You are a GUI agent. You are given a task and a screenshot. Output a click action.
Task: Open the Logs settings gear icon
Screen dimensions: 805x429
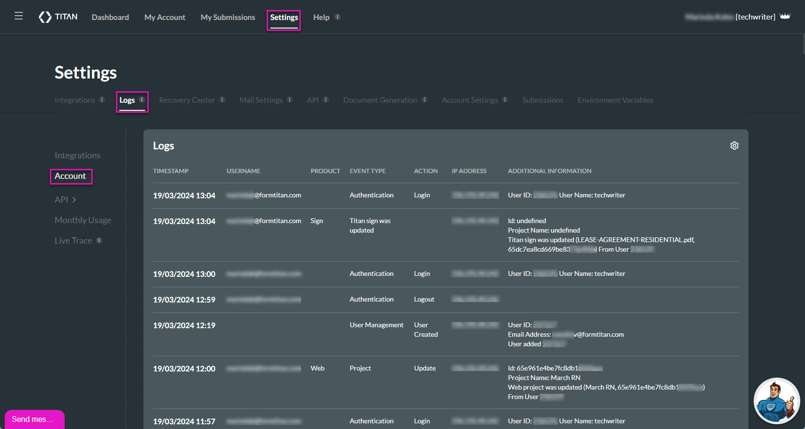click(734, 146)
